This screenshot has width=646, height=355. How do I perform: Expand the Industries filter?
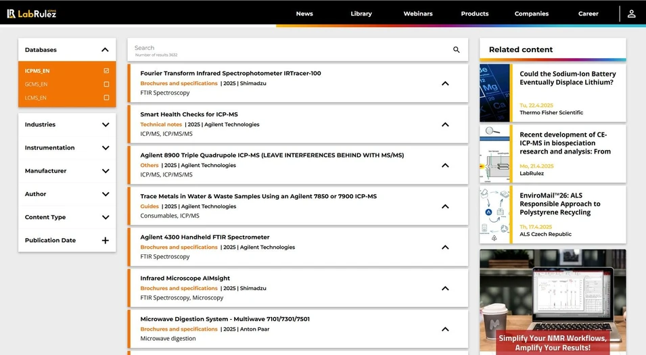click(x=106, y=125)
